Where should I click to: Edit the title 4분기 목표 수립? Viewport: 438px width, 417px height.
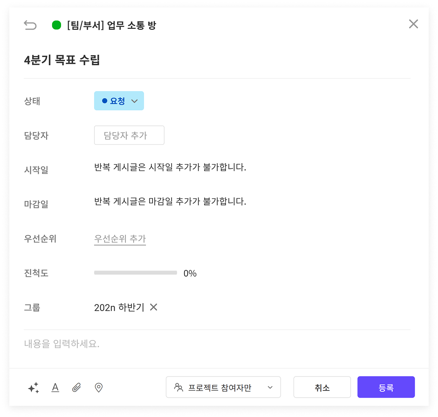click(62, 60)
